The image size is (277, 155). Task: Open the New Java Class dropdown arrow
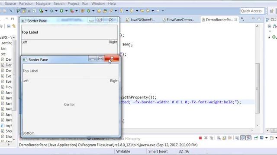click(x=93, y=11)
